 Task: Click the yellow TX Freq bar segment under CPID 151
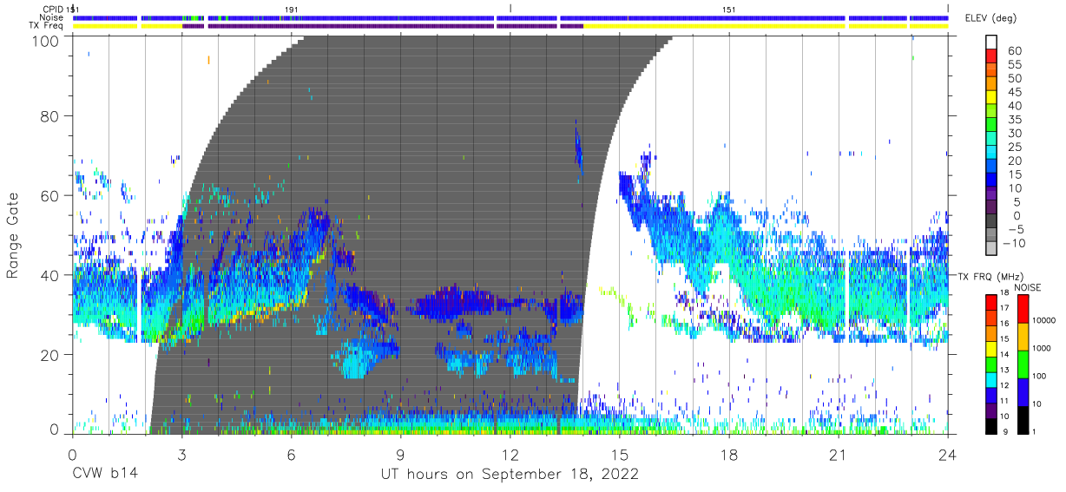click(714, 26)
